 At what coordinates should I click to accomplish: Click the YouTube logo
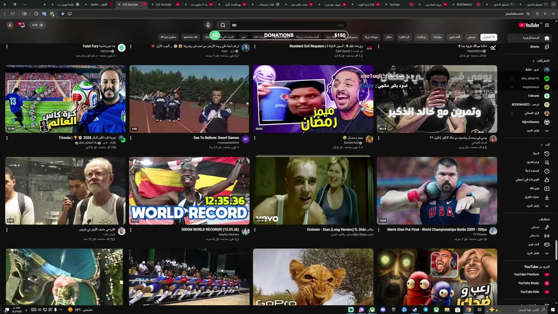tap(529, 25)
